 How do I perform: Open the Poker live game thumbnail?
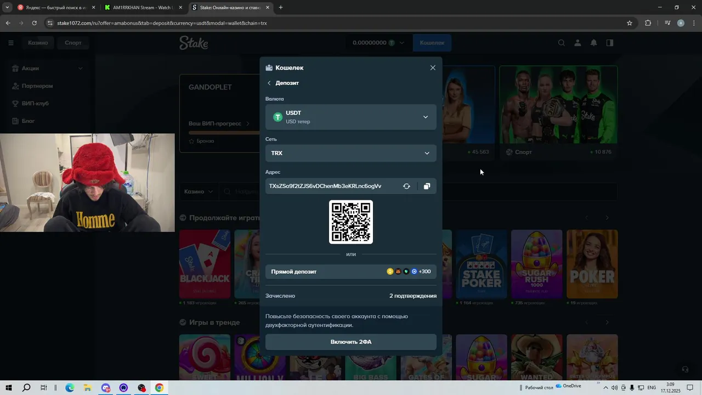click(x=592, y=264)
